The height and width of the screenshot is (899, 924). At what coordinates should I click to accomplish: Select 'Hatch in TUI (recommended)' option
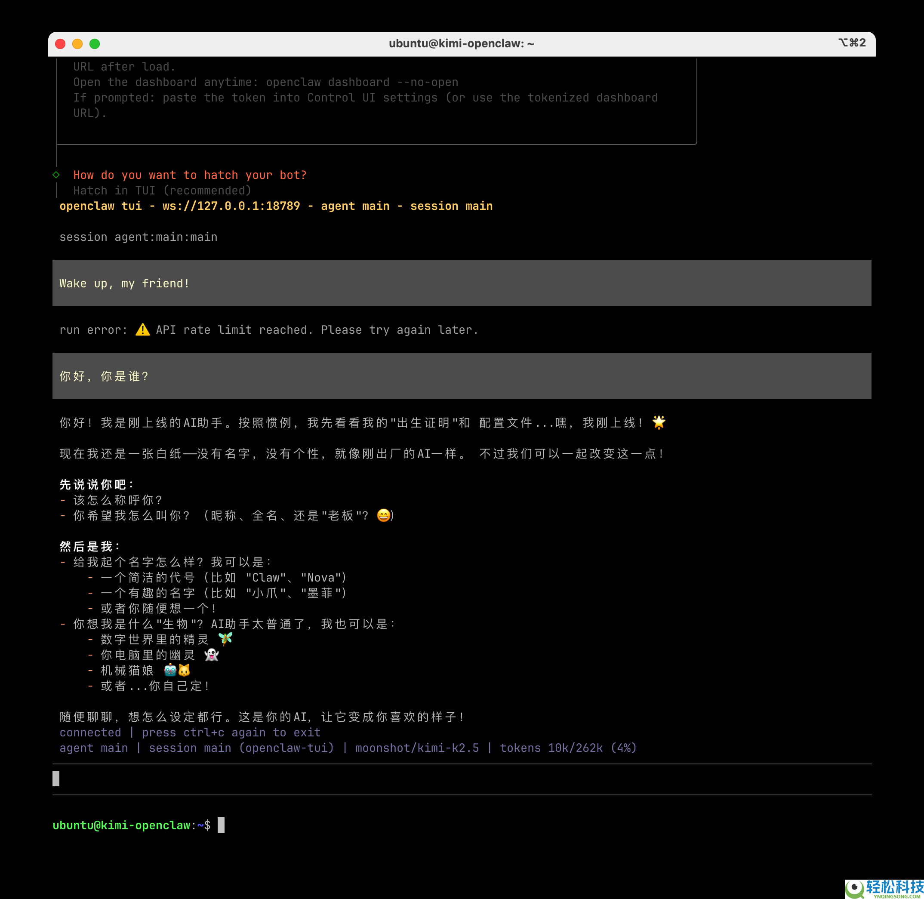(162, 190)
